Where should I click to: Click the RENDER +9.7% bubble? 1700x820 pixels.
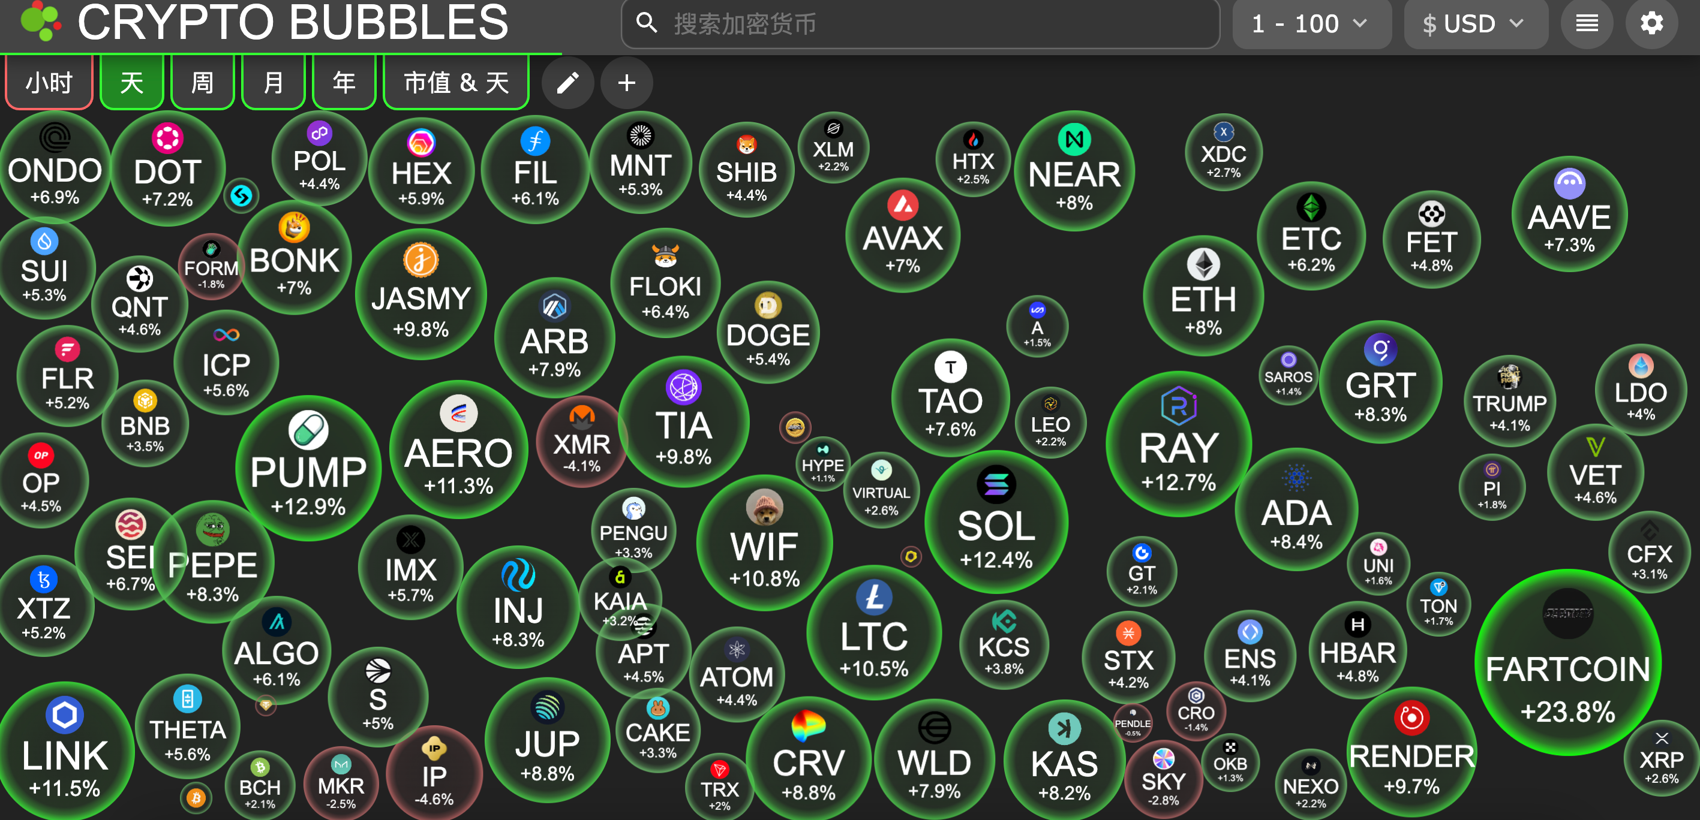coord(1411,752)
